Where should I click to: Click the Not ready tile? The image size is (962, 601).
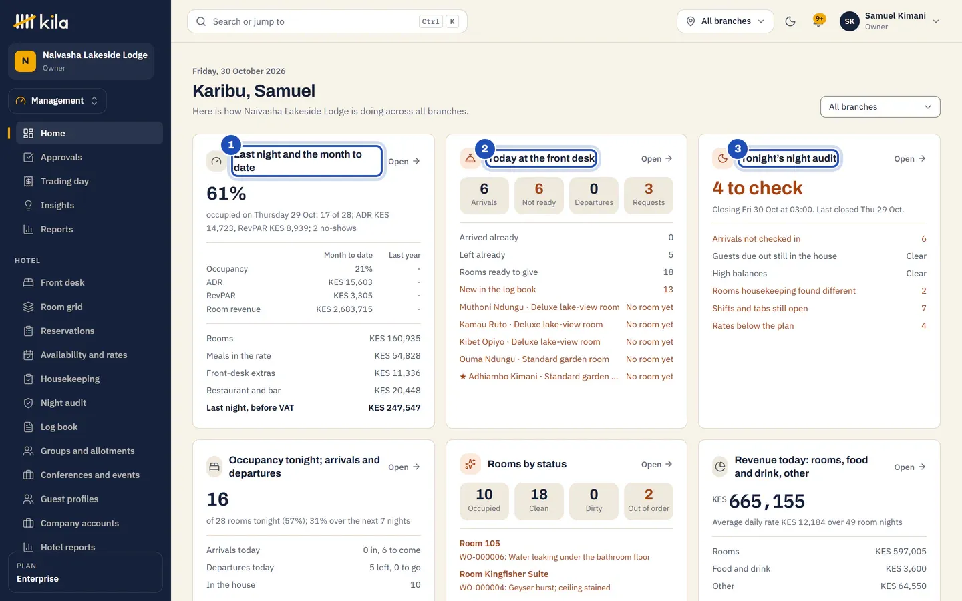(539, 196)
